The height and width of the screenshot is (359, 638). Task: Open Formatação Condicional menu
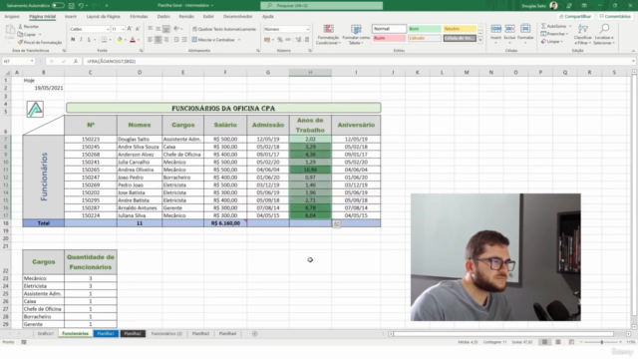[x=328, y=35]
